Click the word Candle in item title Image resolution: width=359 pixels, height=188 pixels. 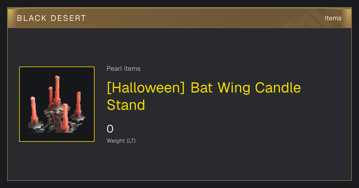[278, 88]
